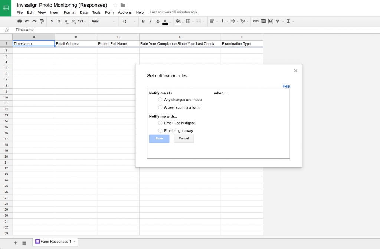The image size is (380, 249).
Task: Click Cancel in notification rules dialog
Action: click(x=184, y=138)
